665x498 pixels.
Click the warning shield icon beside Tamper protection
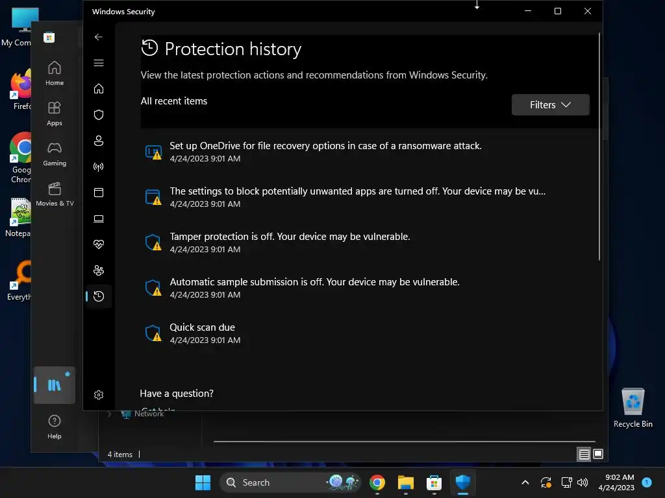pyautogui.click(x=153, y=243)
